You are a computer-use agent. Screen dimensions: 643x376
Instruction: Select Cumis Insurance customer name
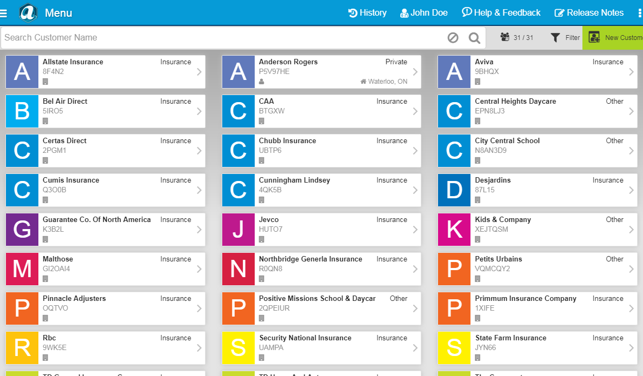pos(71,180)
